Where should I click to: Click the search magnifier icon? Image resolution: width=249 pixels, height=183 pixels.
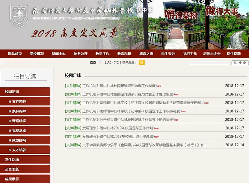pyautogui.click(x=235, y=63)
